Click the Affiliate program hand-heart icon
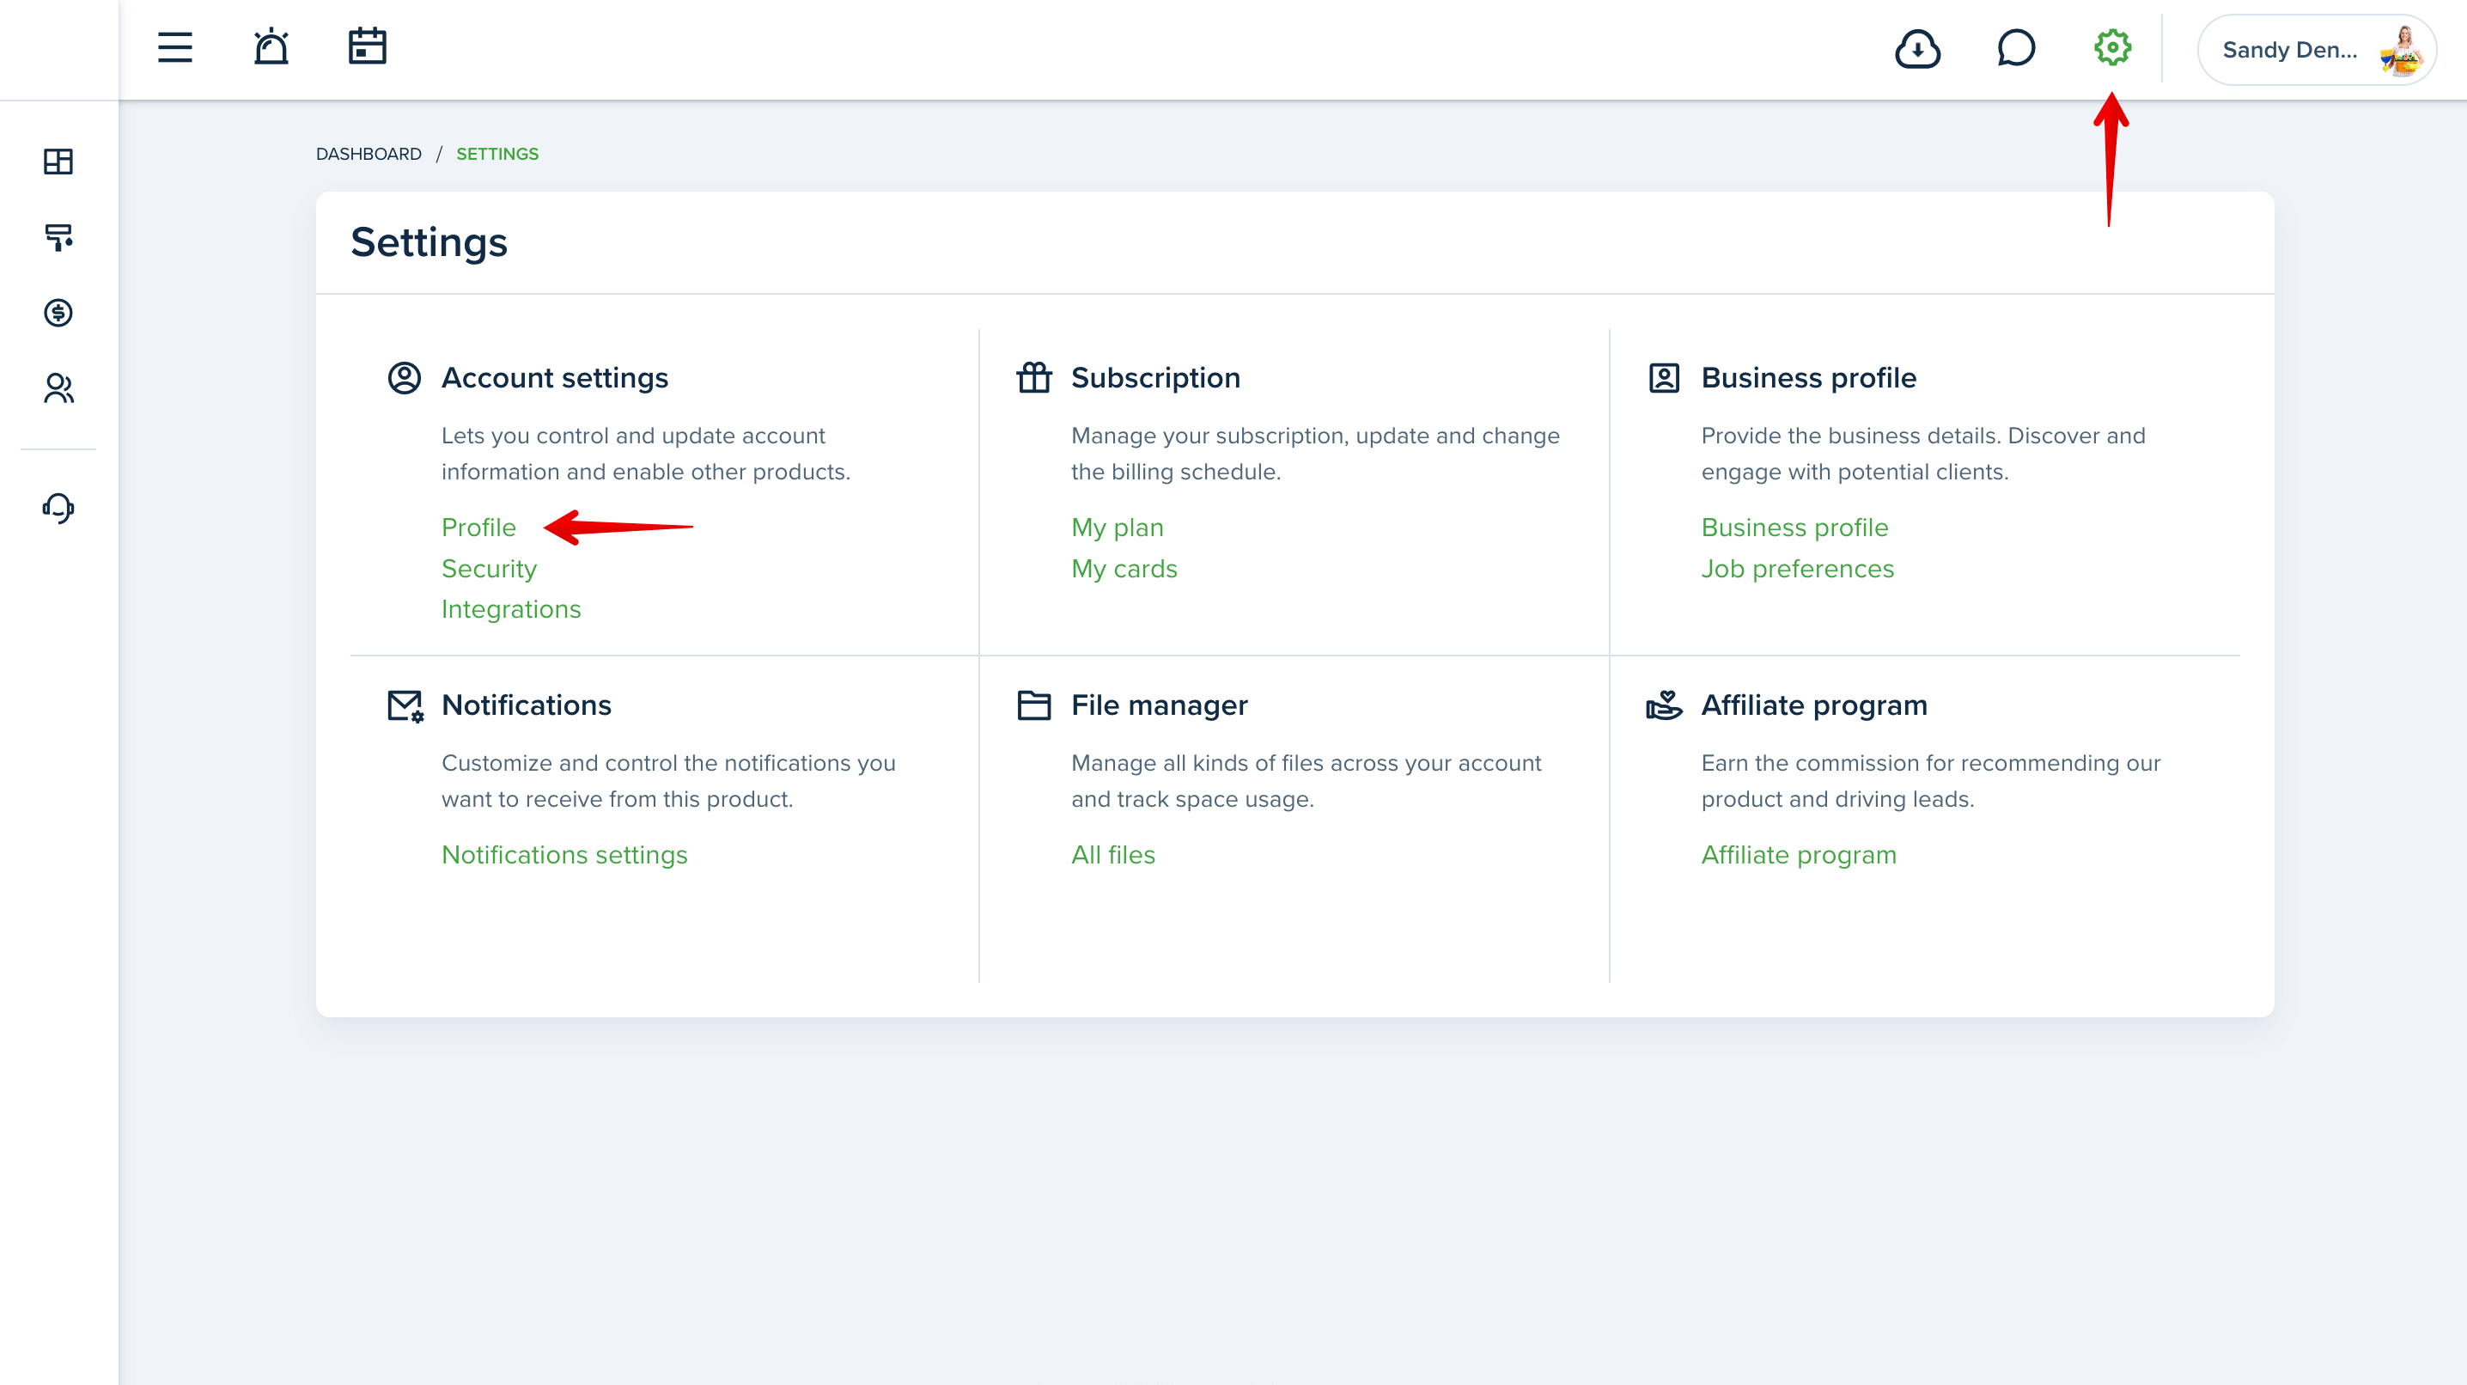The width and height of the screenshot is (2467, 1385). pos(1665,705)
